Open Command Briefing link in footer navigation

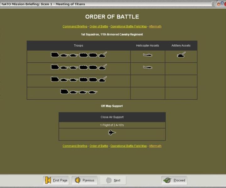[75, 146]
